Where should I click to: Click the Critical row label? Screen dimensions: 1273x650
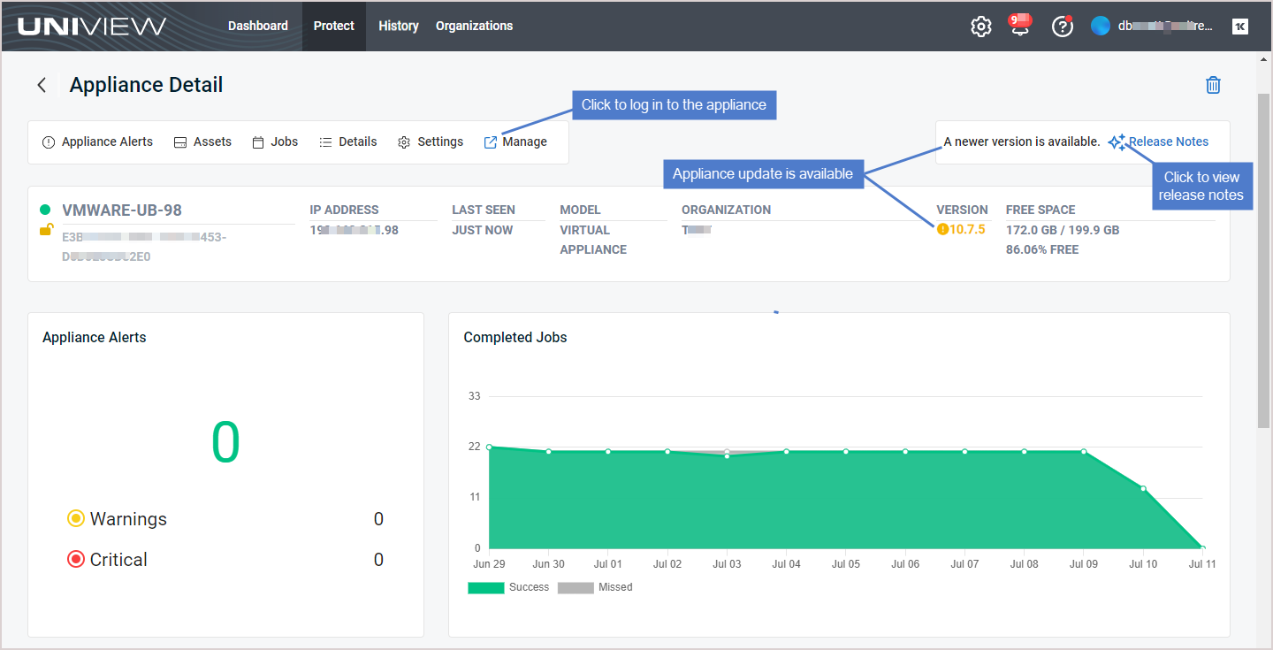click(118, 560)
